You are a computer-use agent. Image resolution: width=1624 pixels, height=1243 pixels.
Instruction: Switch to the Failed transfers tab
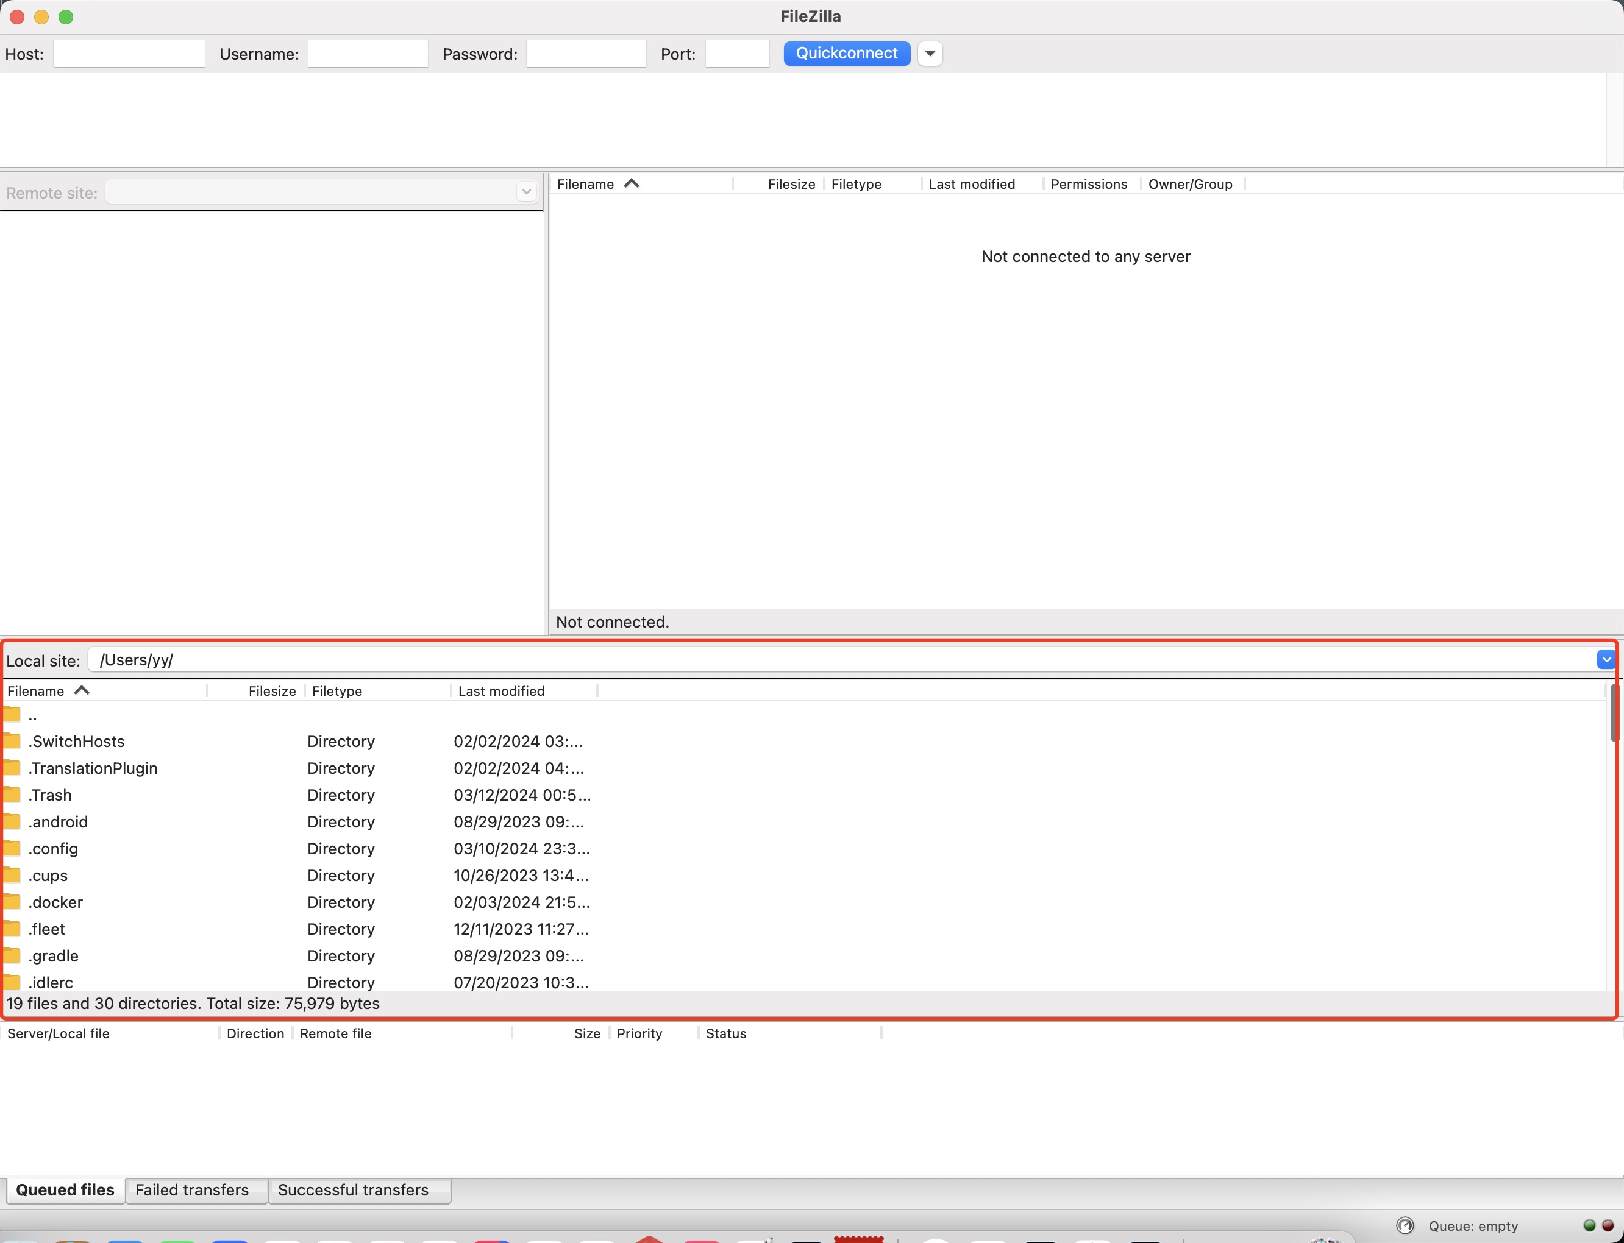[x=191, y=1189]
